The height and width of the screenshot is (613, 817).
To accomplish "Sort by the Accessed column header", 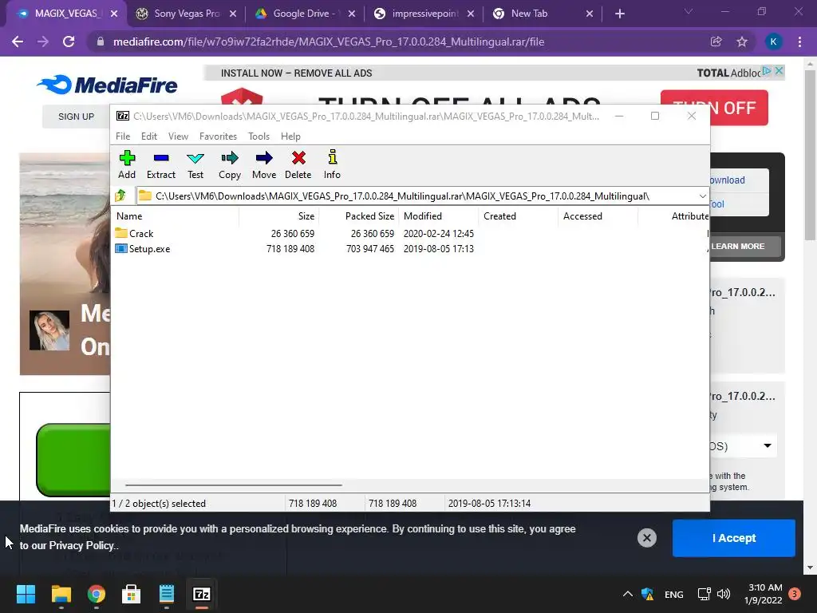I will (598, 216).
